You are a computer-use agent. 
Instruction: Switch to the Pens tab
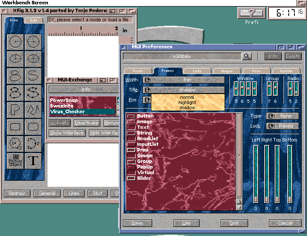click(256, 71)
